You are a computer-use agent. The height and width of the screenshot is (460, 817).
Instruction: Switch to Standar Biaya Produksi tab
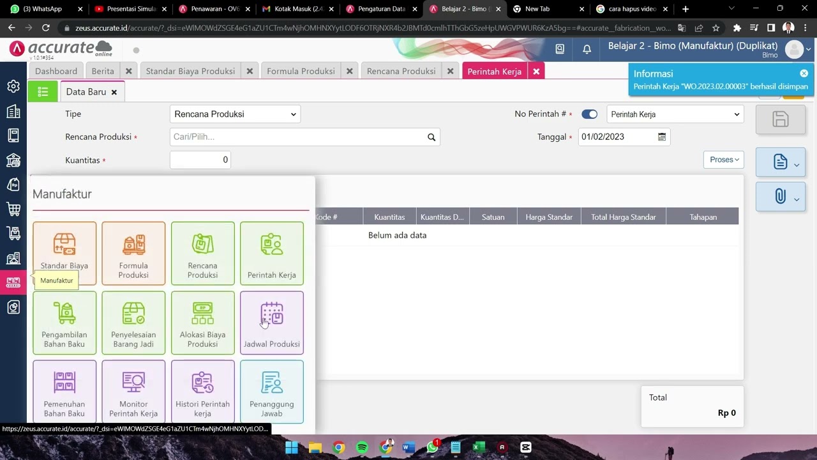[190, 71]
